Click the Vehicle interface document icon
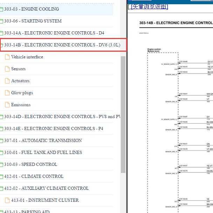This screenshot has width=213, height=213. pos(7,57)
